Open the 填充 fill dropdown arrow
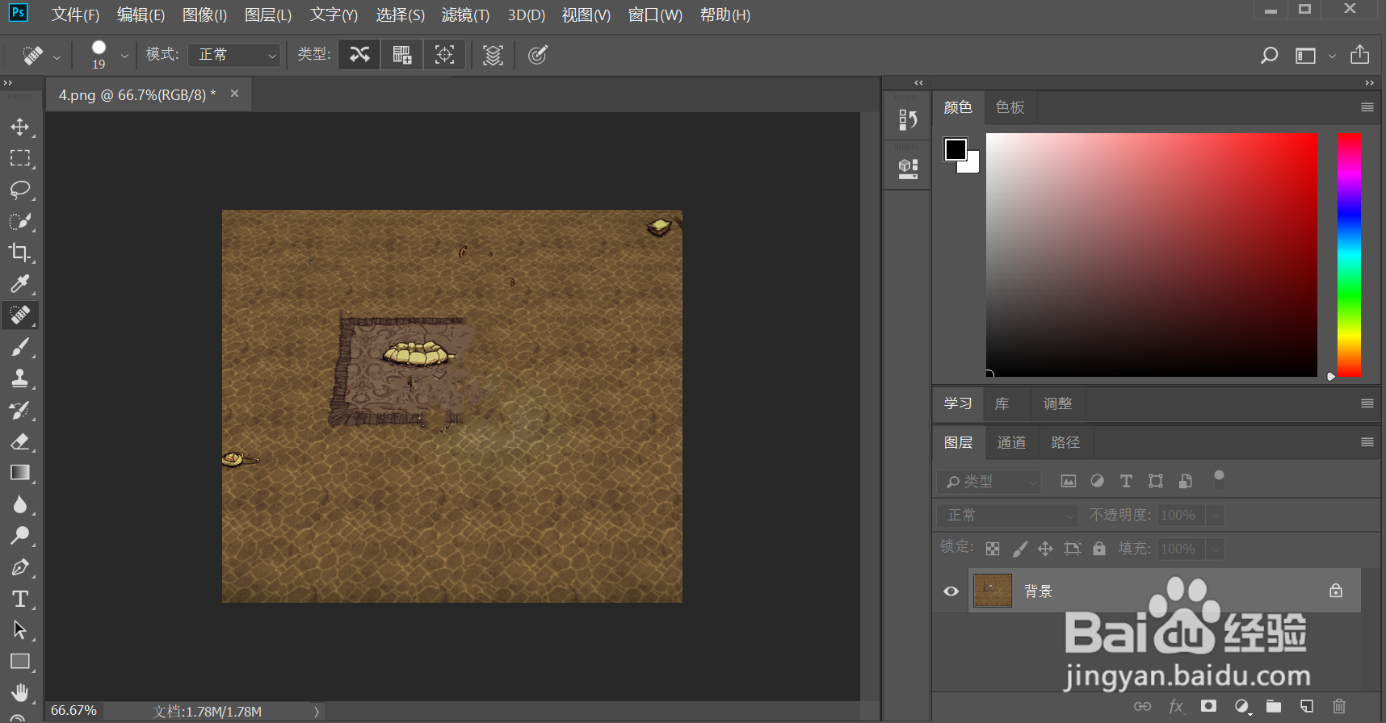The image size is (1386, 723). pos(1216,550)
